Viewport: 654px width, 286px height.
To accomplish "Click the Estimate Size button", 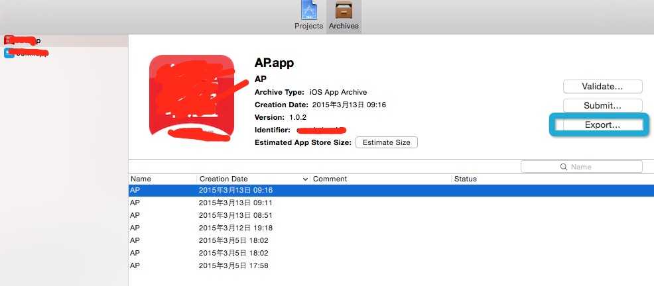I will (387, 142).
